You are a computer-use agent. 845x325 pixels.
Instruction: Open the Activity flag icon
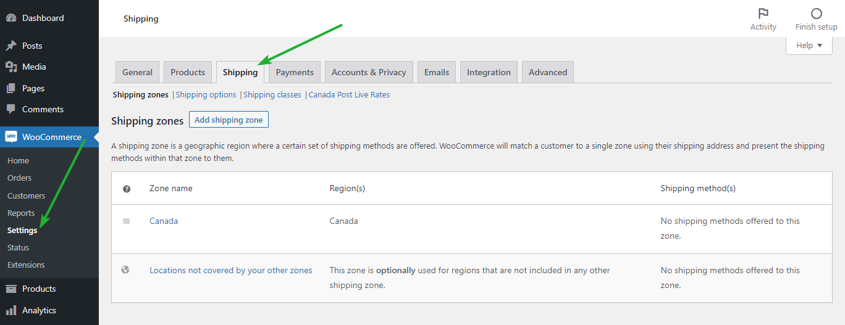[x=763, y=14]
